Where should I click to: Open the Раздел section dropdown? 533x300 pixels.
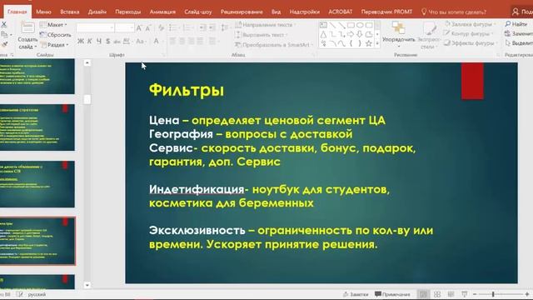55,44
